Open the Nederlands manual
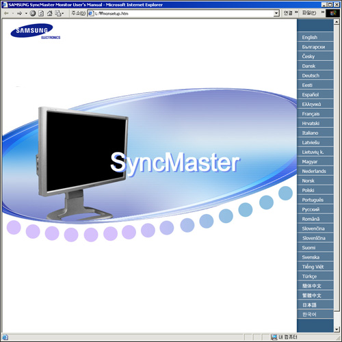This screenshot has height=342, width=342. [315, 171]
